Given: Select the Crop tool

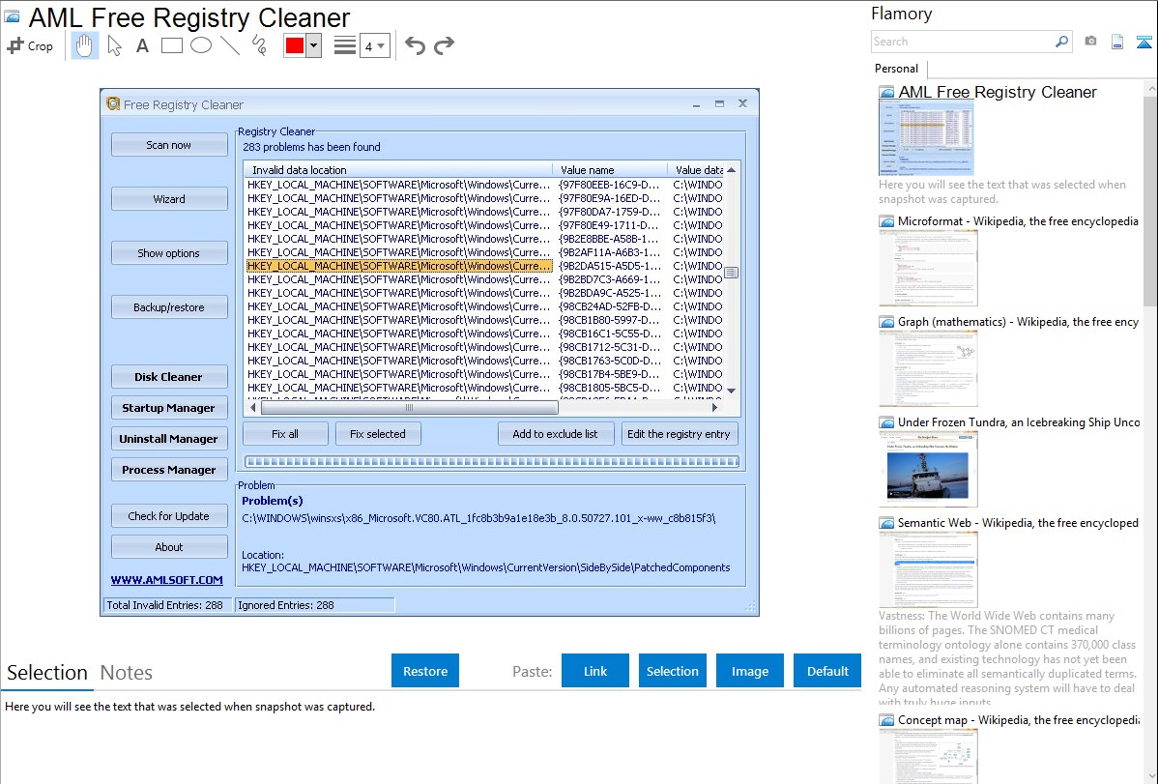Looking at the screenshot, I should pos(30,45).
